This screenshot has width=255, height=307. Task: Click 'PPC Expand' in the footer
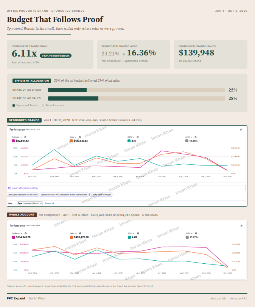[16, 298]
